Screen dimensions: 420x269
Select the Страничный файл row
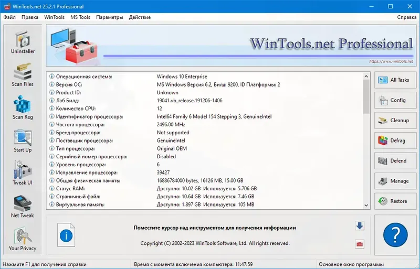pos(205,197)
